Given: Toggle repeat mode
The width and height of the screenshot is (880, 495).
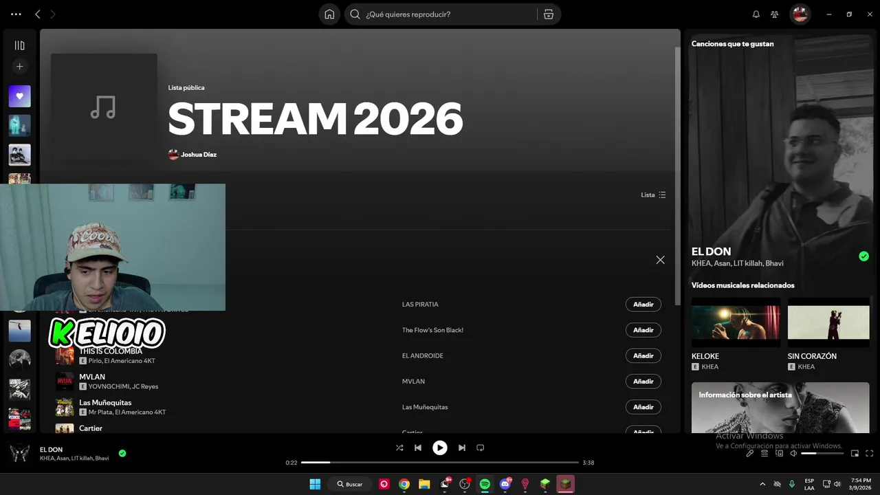Looking at the screenshot, I should (x=481, y=448).
